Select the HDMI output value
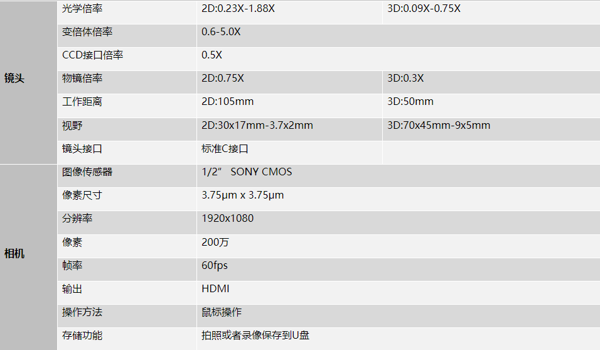The height and width of the screenshot is (350, 600). point(215,289)
